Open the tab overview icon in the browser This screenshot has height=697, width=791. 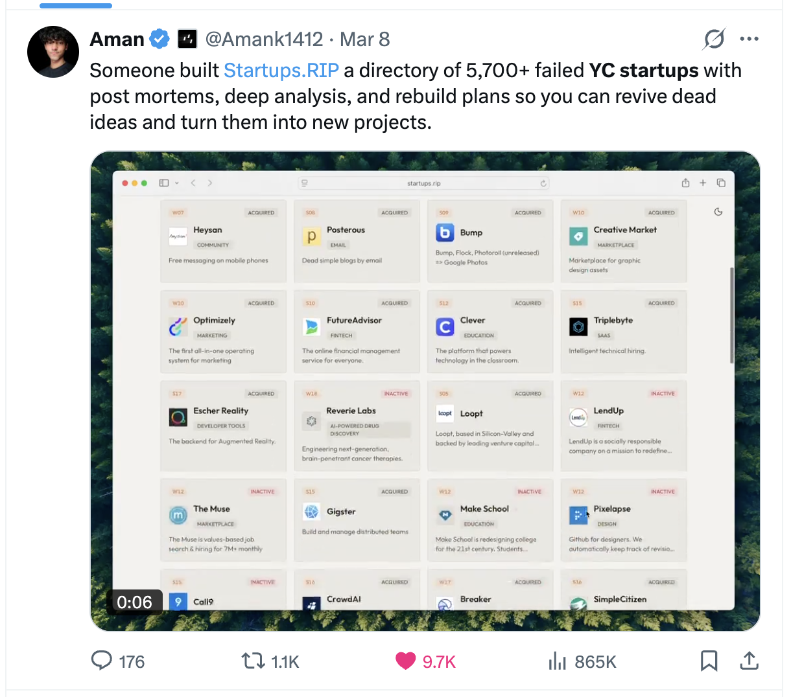coord(721,183)
